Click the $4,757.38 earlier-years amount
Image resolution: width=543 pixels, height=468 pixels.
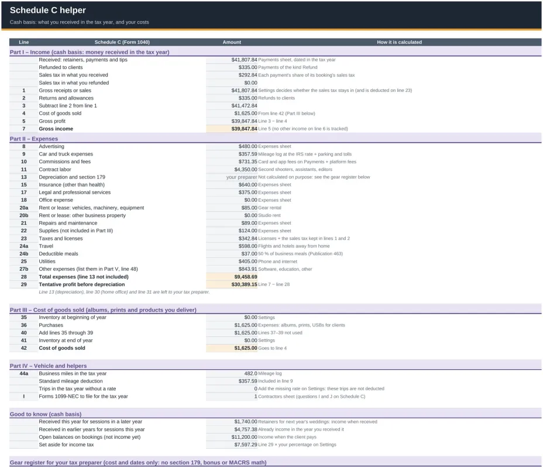[246, 429]
